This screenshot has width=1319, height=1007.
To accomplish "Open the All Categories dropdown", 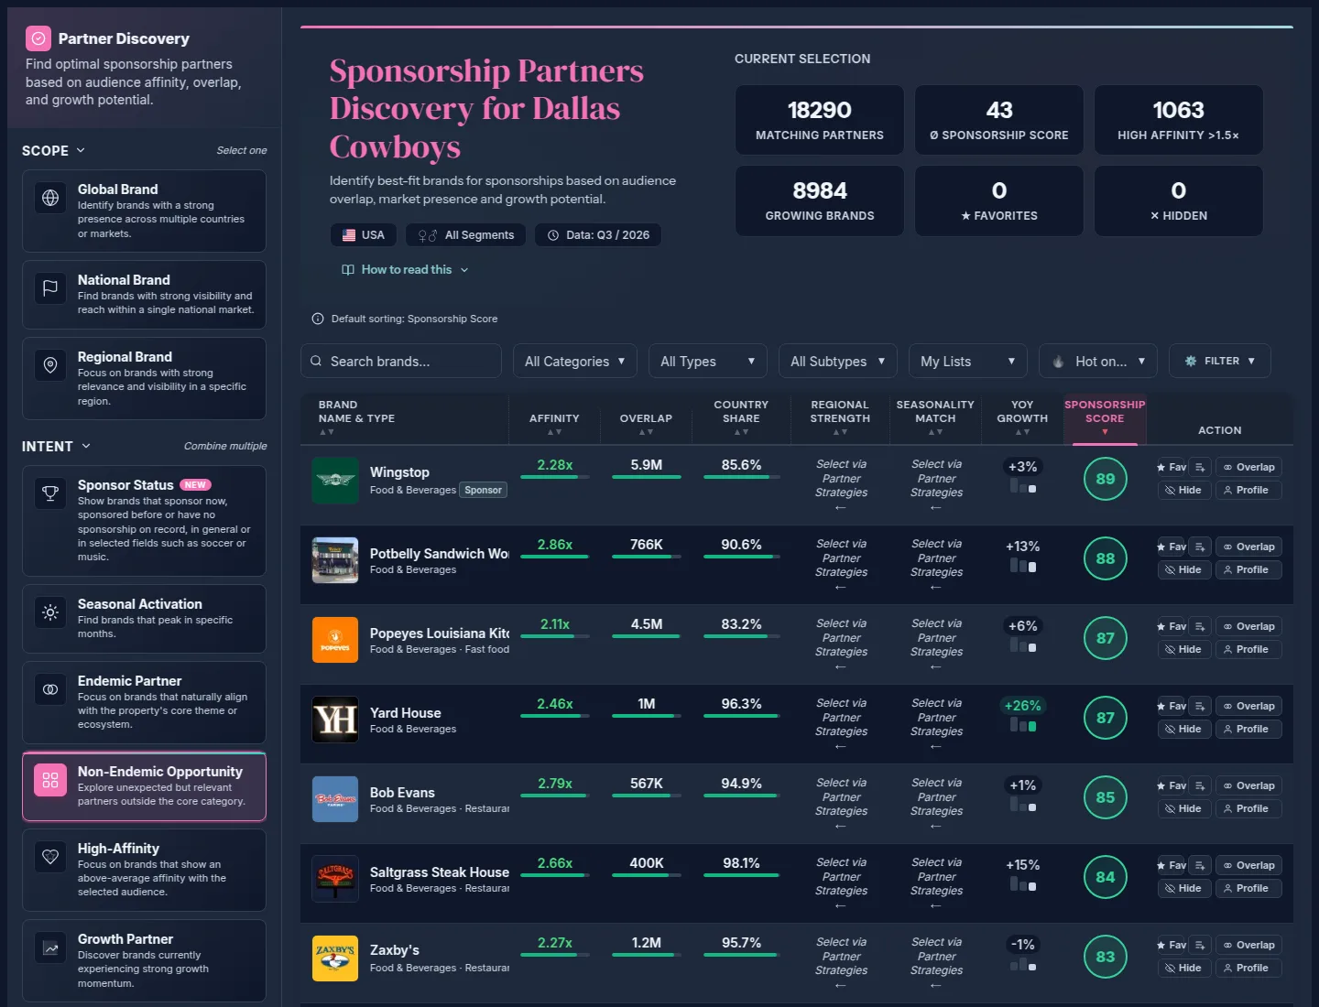I will (x=574, y=361).
